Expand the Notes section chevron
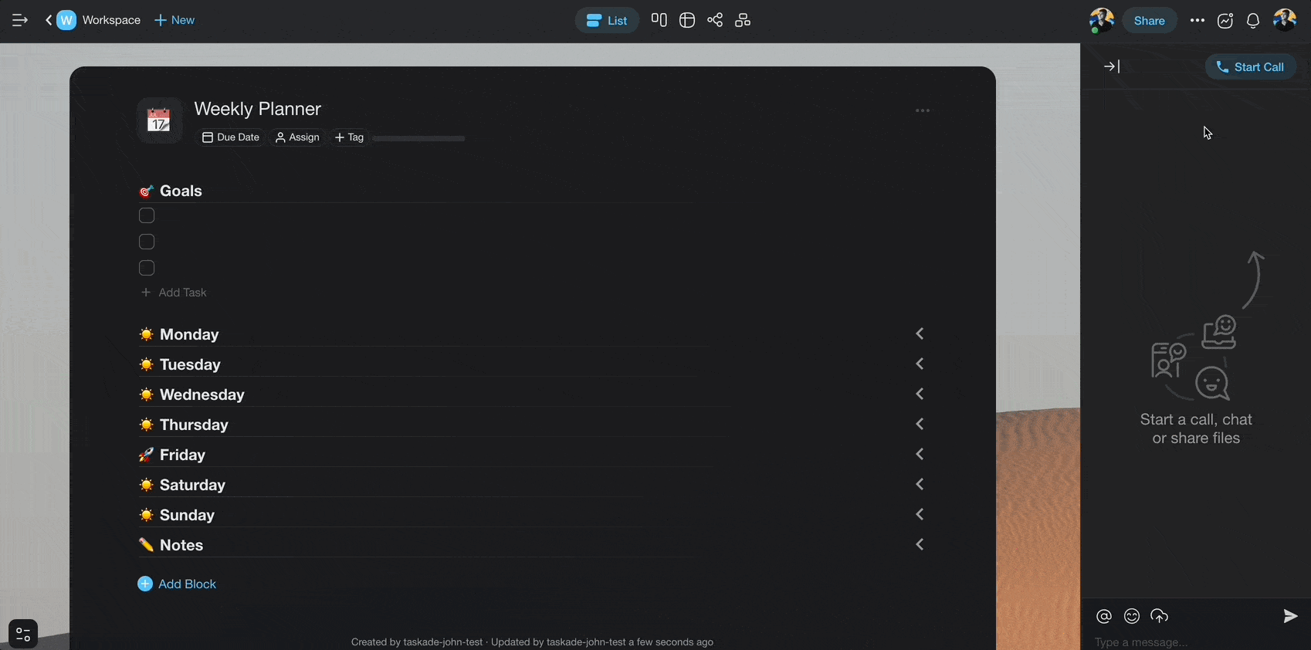The image size is (1311, 650). click(920, 544)
